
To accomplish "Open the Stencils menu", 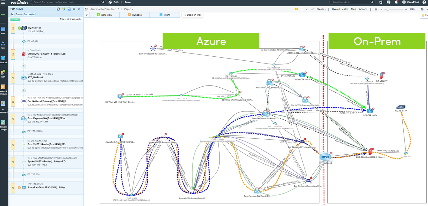I will 321,9.
